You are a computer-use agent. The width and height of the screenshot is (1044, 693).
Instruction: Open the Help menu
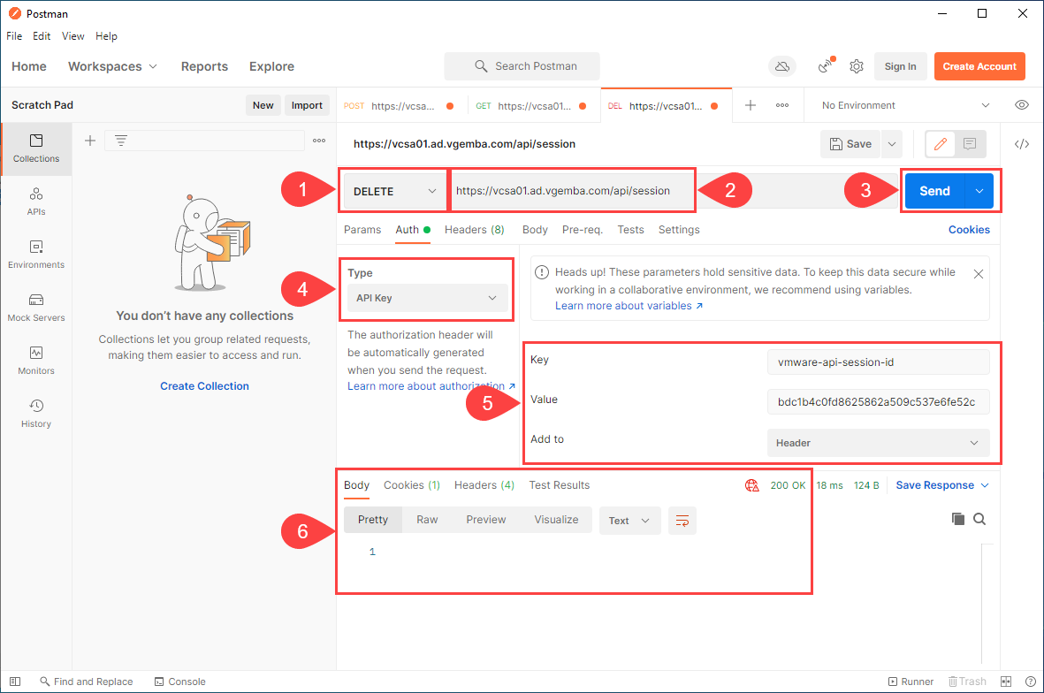pos(106,36)
